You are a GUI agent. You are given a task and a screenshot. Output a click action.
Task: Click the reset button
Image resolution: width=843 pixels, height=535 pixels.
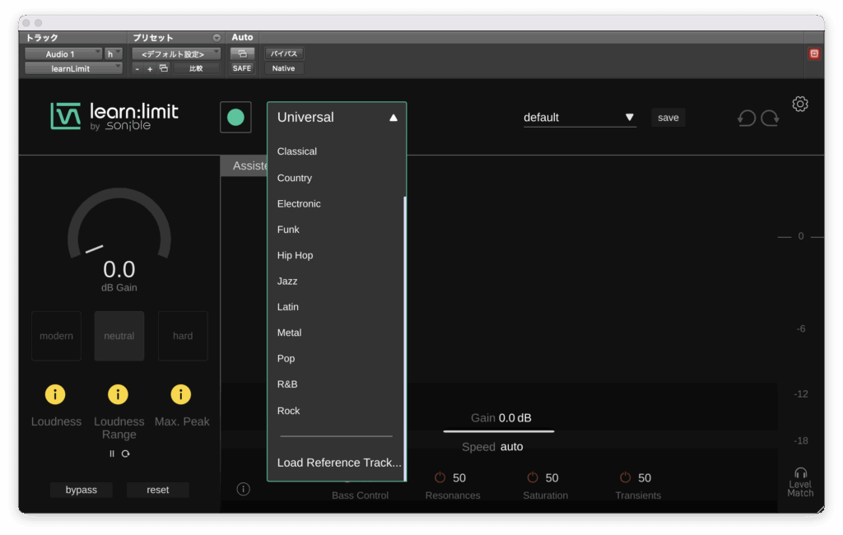point(157,490)
